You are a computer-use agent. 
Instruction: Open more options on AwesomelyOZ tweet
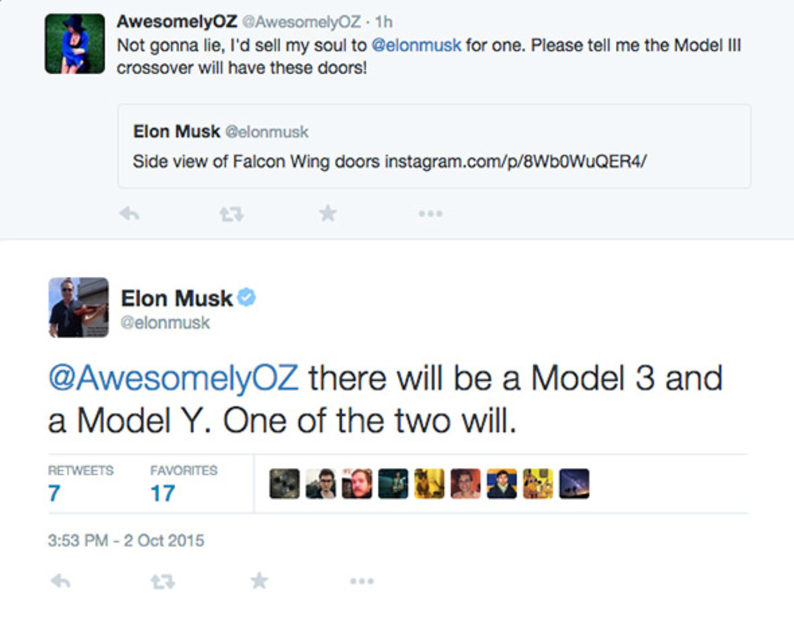pos(430,214)
